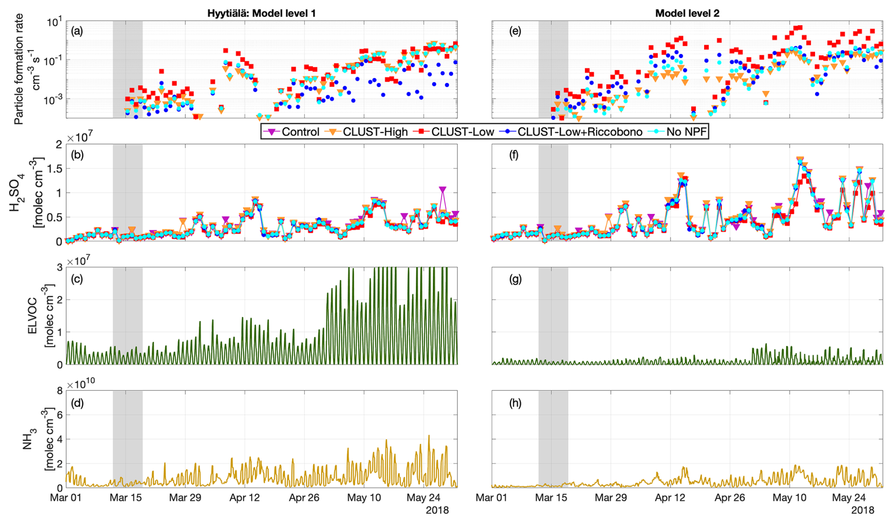Click the ELVOC y-axis label
Screen dimensions: 894x523
(x=33, y=315)
